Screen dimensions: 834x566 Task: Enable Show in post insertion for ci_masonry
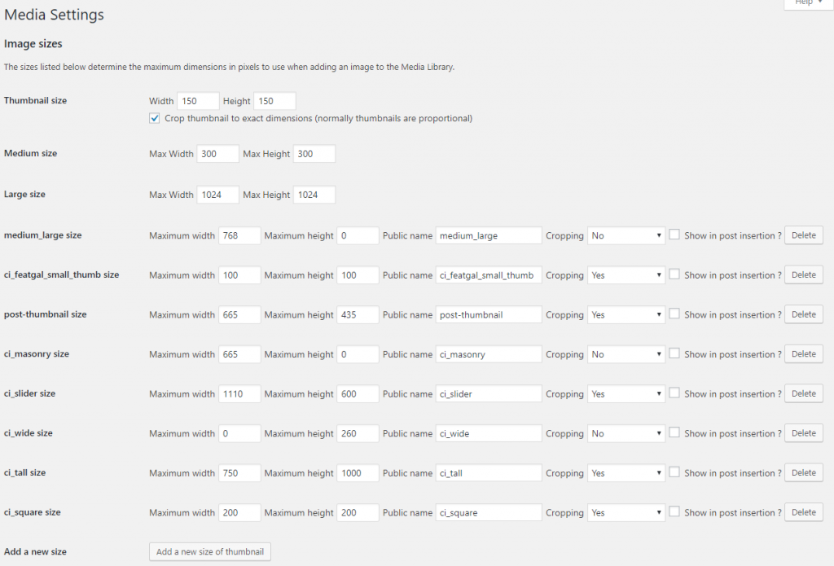point(674,353)
